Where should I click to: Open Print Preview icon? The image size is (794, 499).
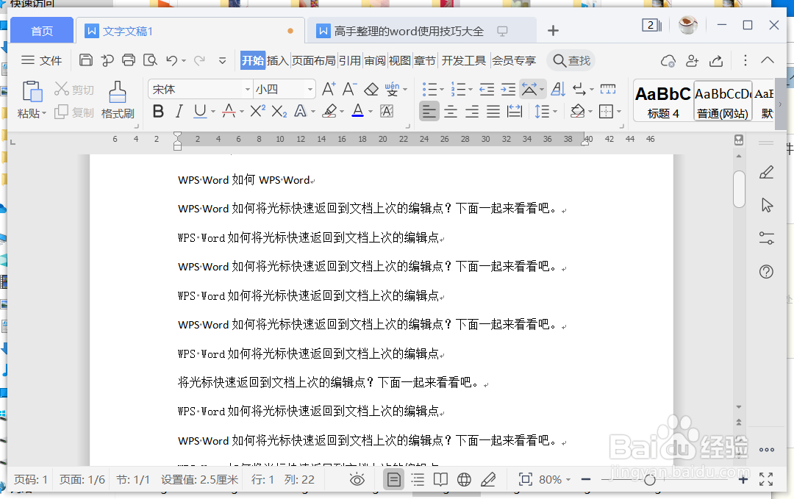pos(150,60)
